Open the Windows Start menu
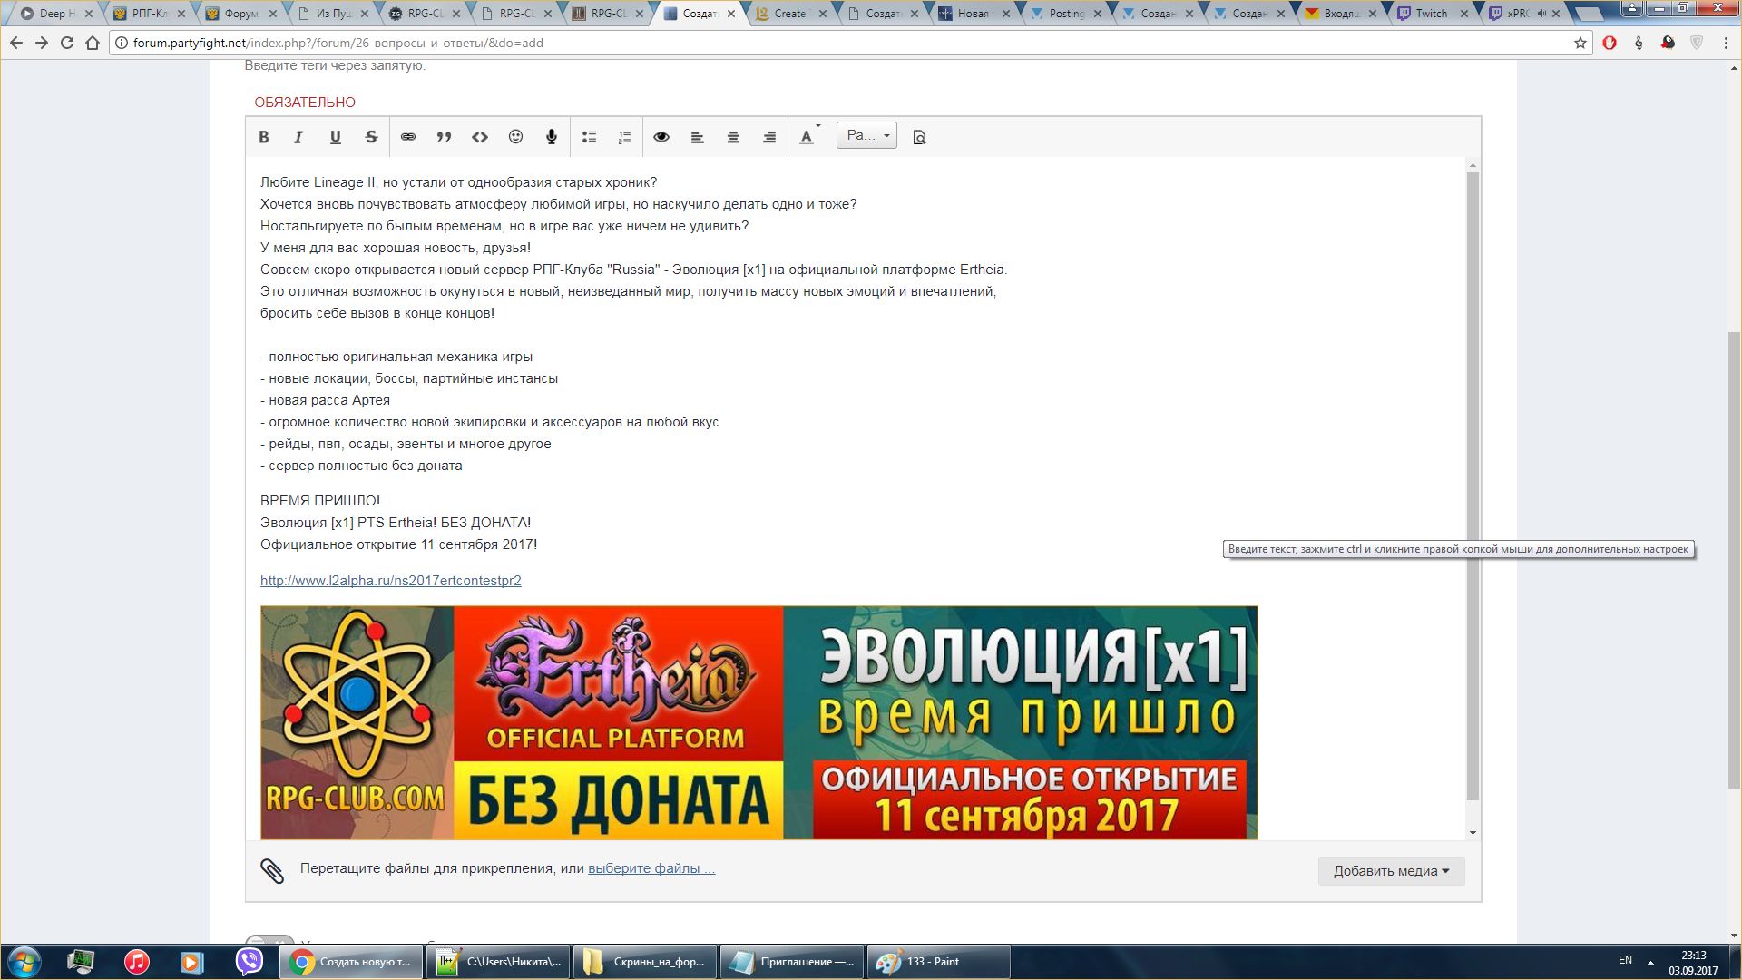Screen dimensions: 1742x980 tap(24, 962)
